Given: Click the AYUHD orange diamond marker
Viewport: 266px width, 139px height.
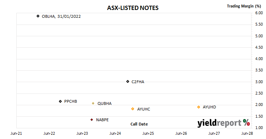Looking at the screenshot, I should point(199,107).
